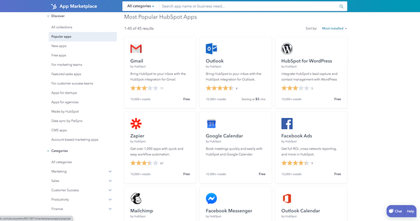Viewport: 420px width, 221px height.
Task: Open the Zapier app title
Action: coord(137,136)
